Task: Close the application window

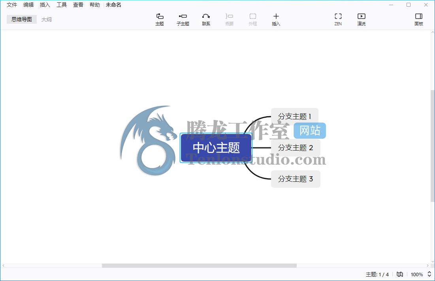Action: (426, 5)
